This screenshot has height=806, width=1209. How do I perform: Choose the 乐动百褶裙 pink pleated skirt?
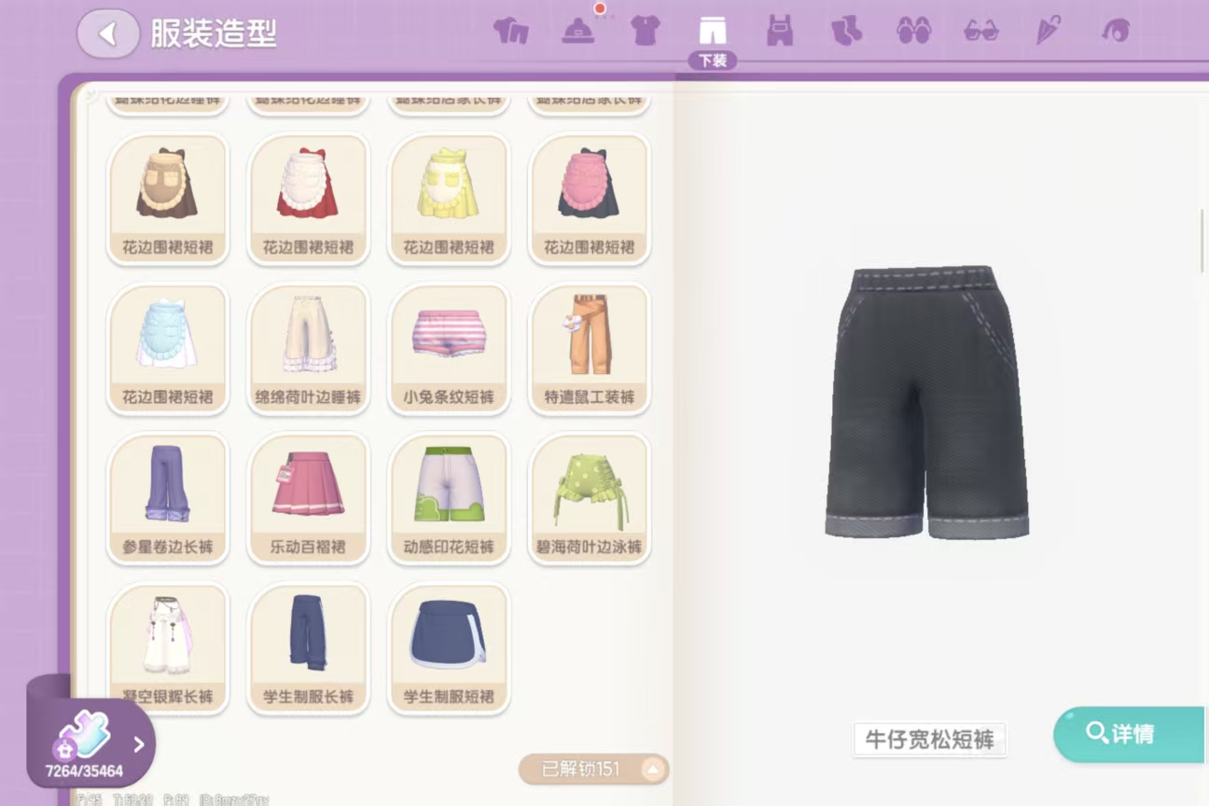308,498
